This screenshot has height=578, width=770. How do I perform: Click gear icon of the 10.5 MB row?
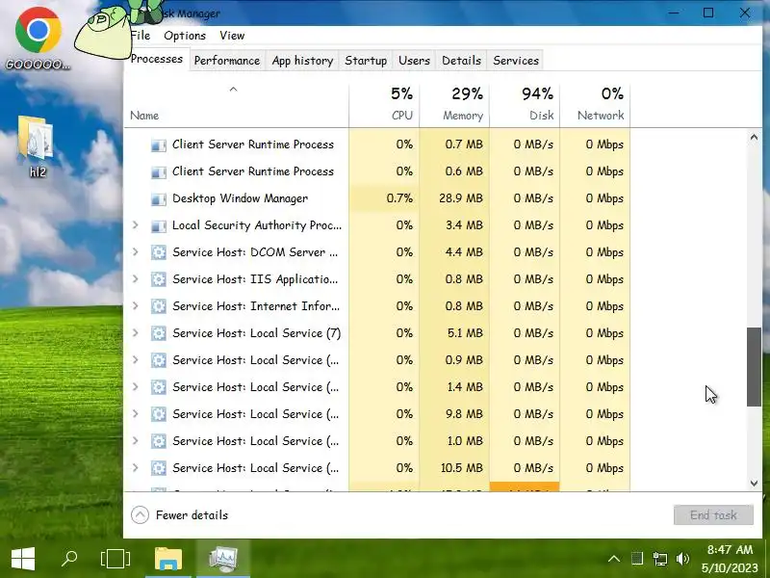(158, 469)
